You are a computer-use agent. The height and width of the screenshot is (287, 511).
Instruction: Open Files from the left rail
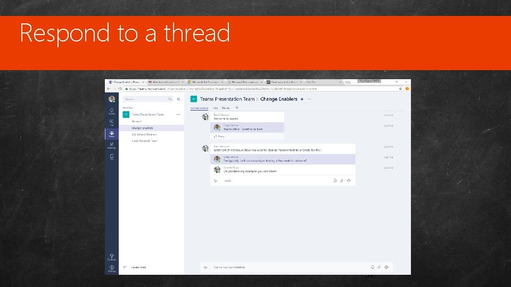[x=111, y=157]
